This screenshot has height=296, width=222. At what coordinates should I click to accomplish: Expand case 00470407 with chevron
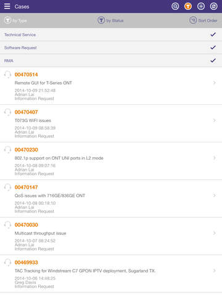[215, 120]
